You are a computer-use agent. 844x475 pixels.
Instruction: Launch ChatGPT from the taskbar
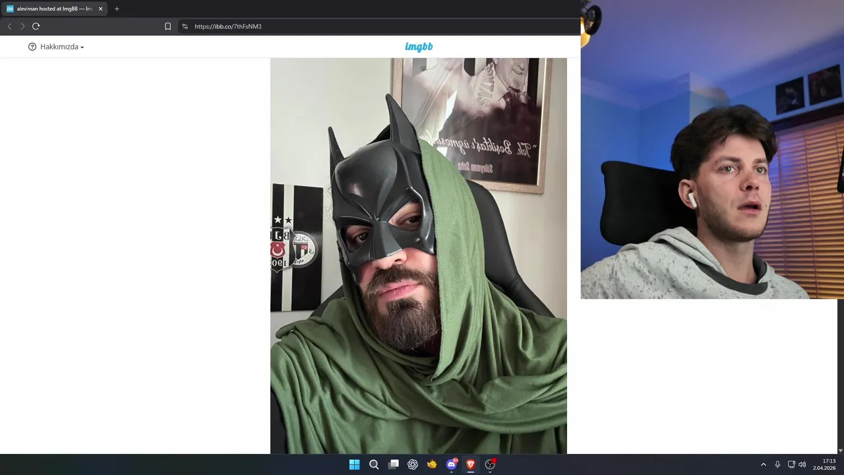pos(413,464)
